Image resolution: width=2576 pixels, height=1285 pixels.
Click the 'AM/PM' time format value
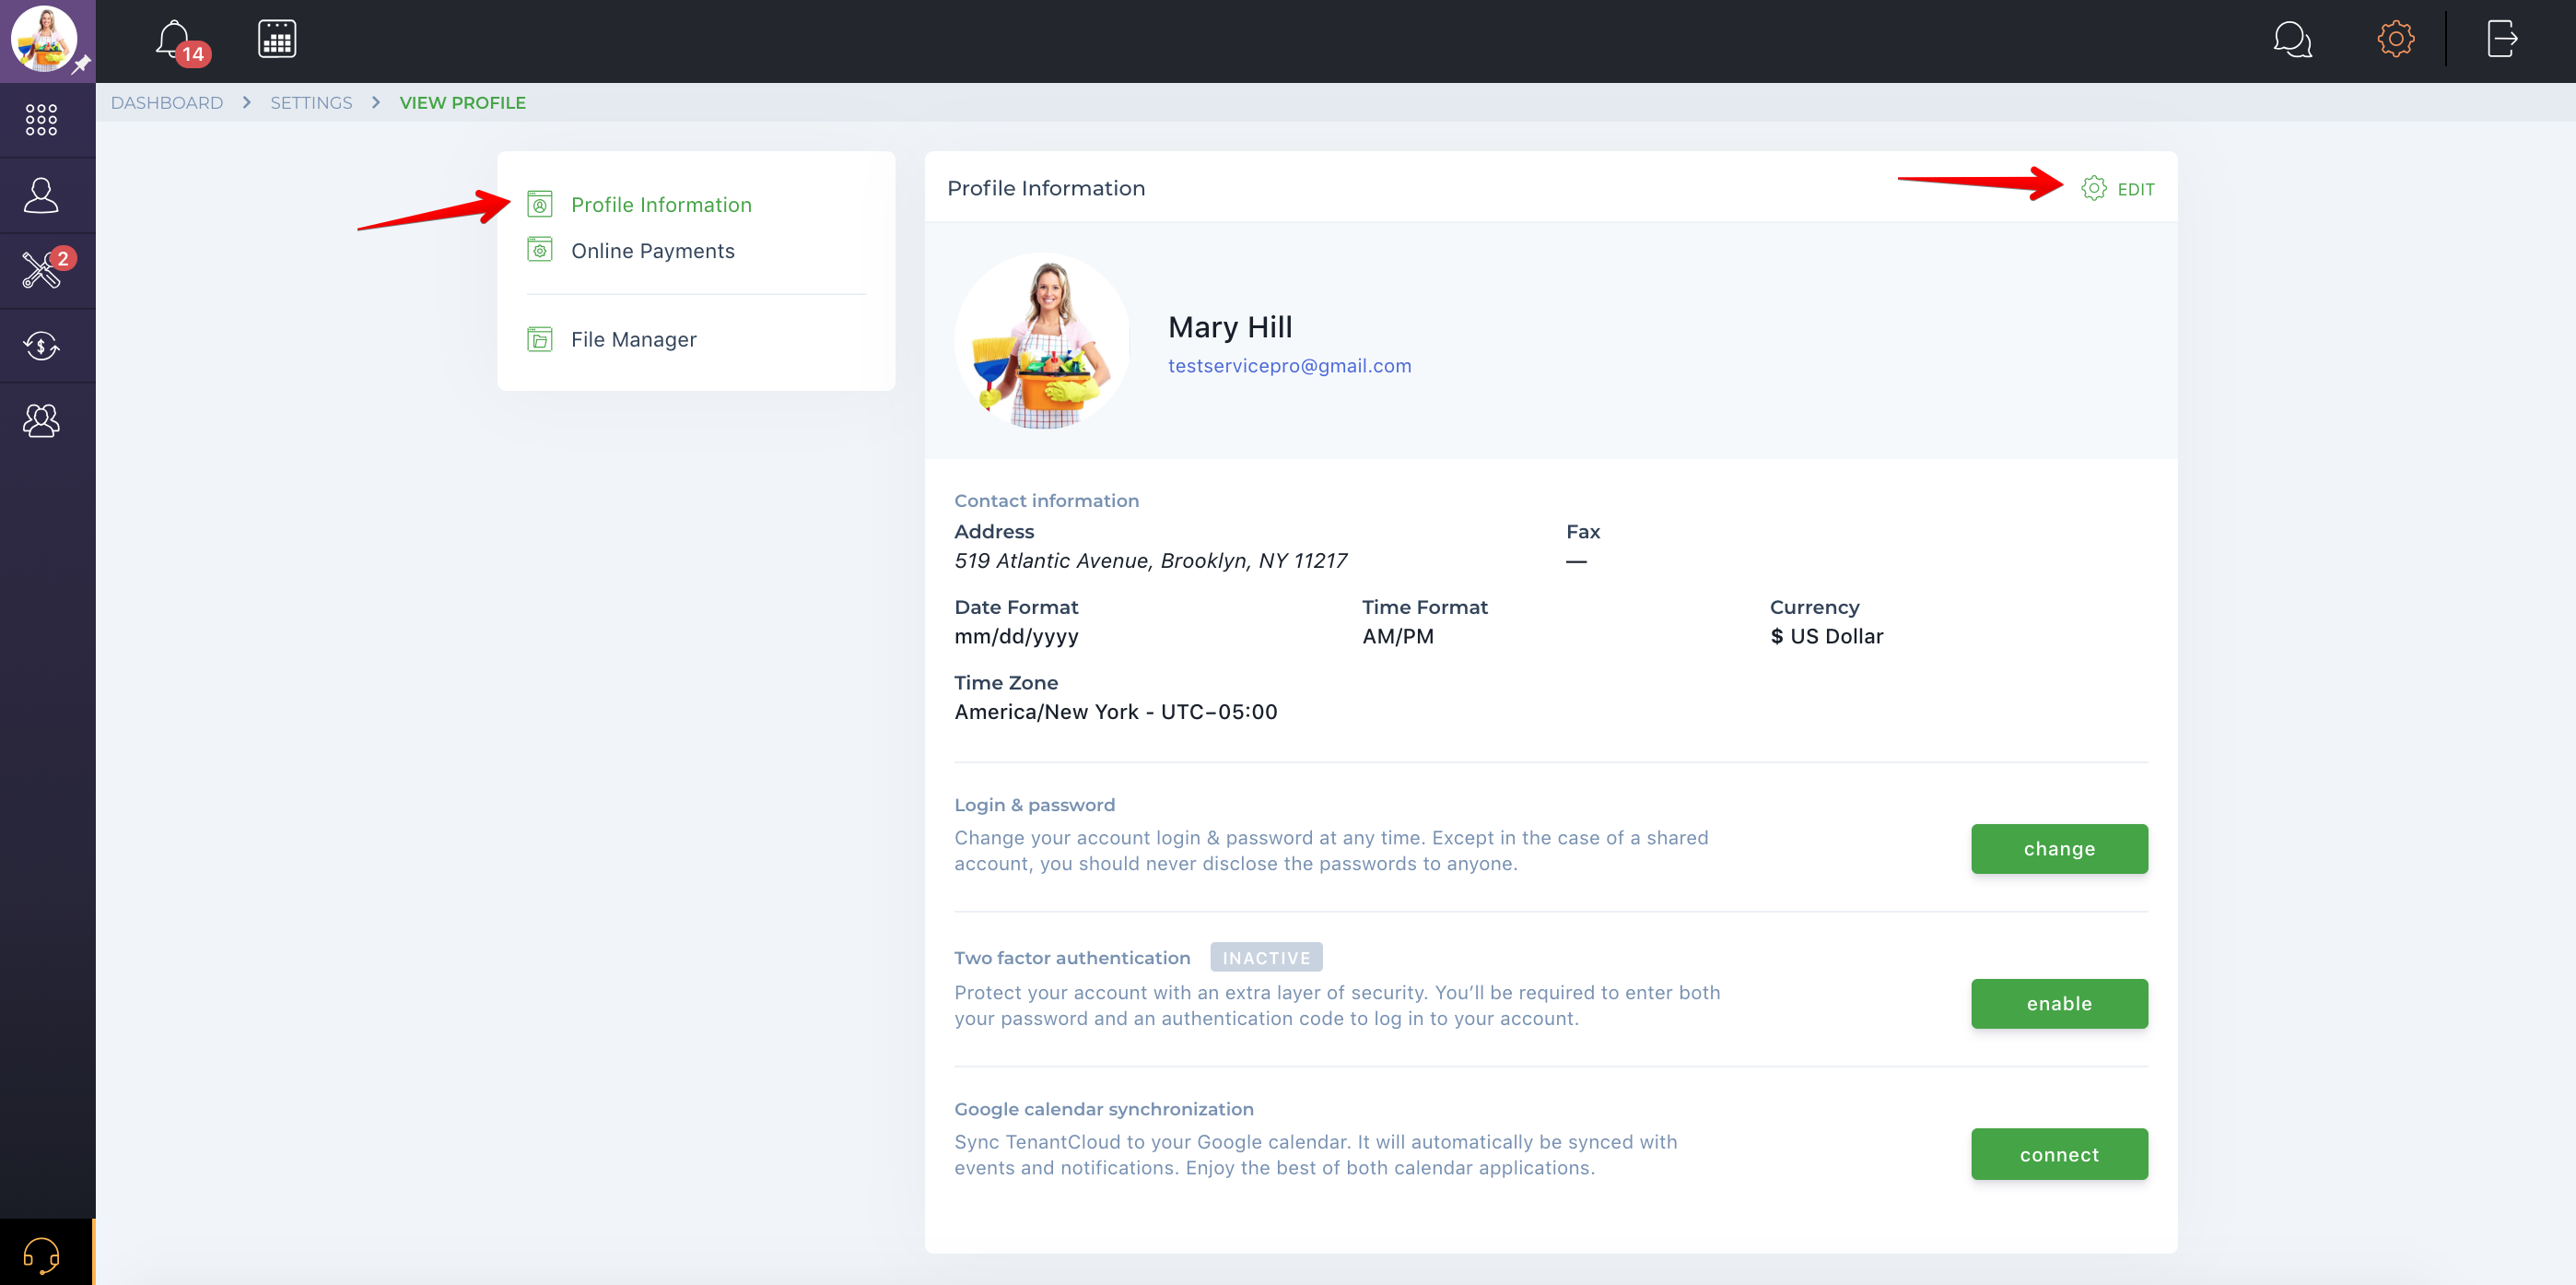coord(1397,636)
